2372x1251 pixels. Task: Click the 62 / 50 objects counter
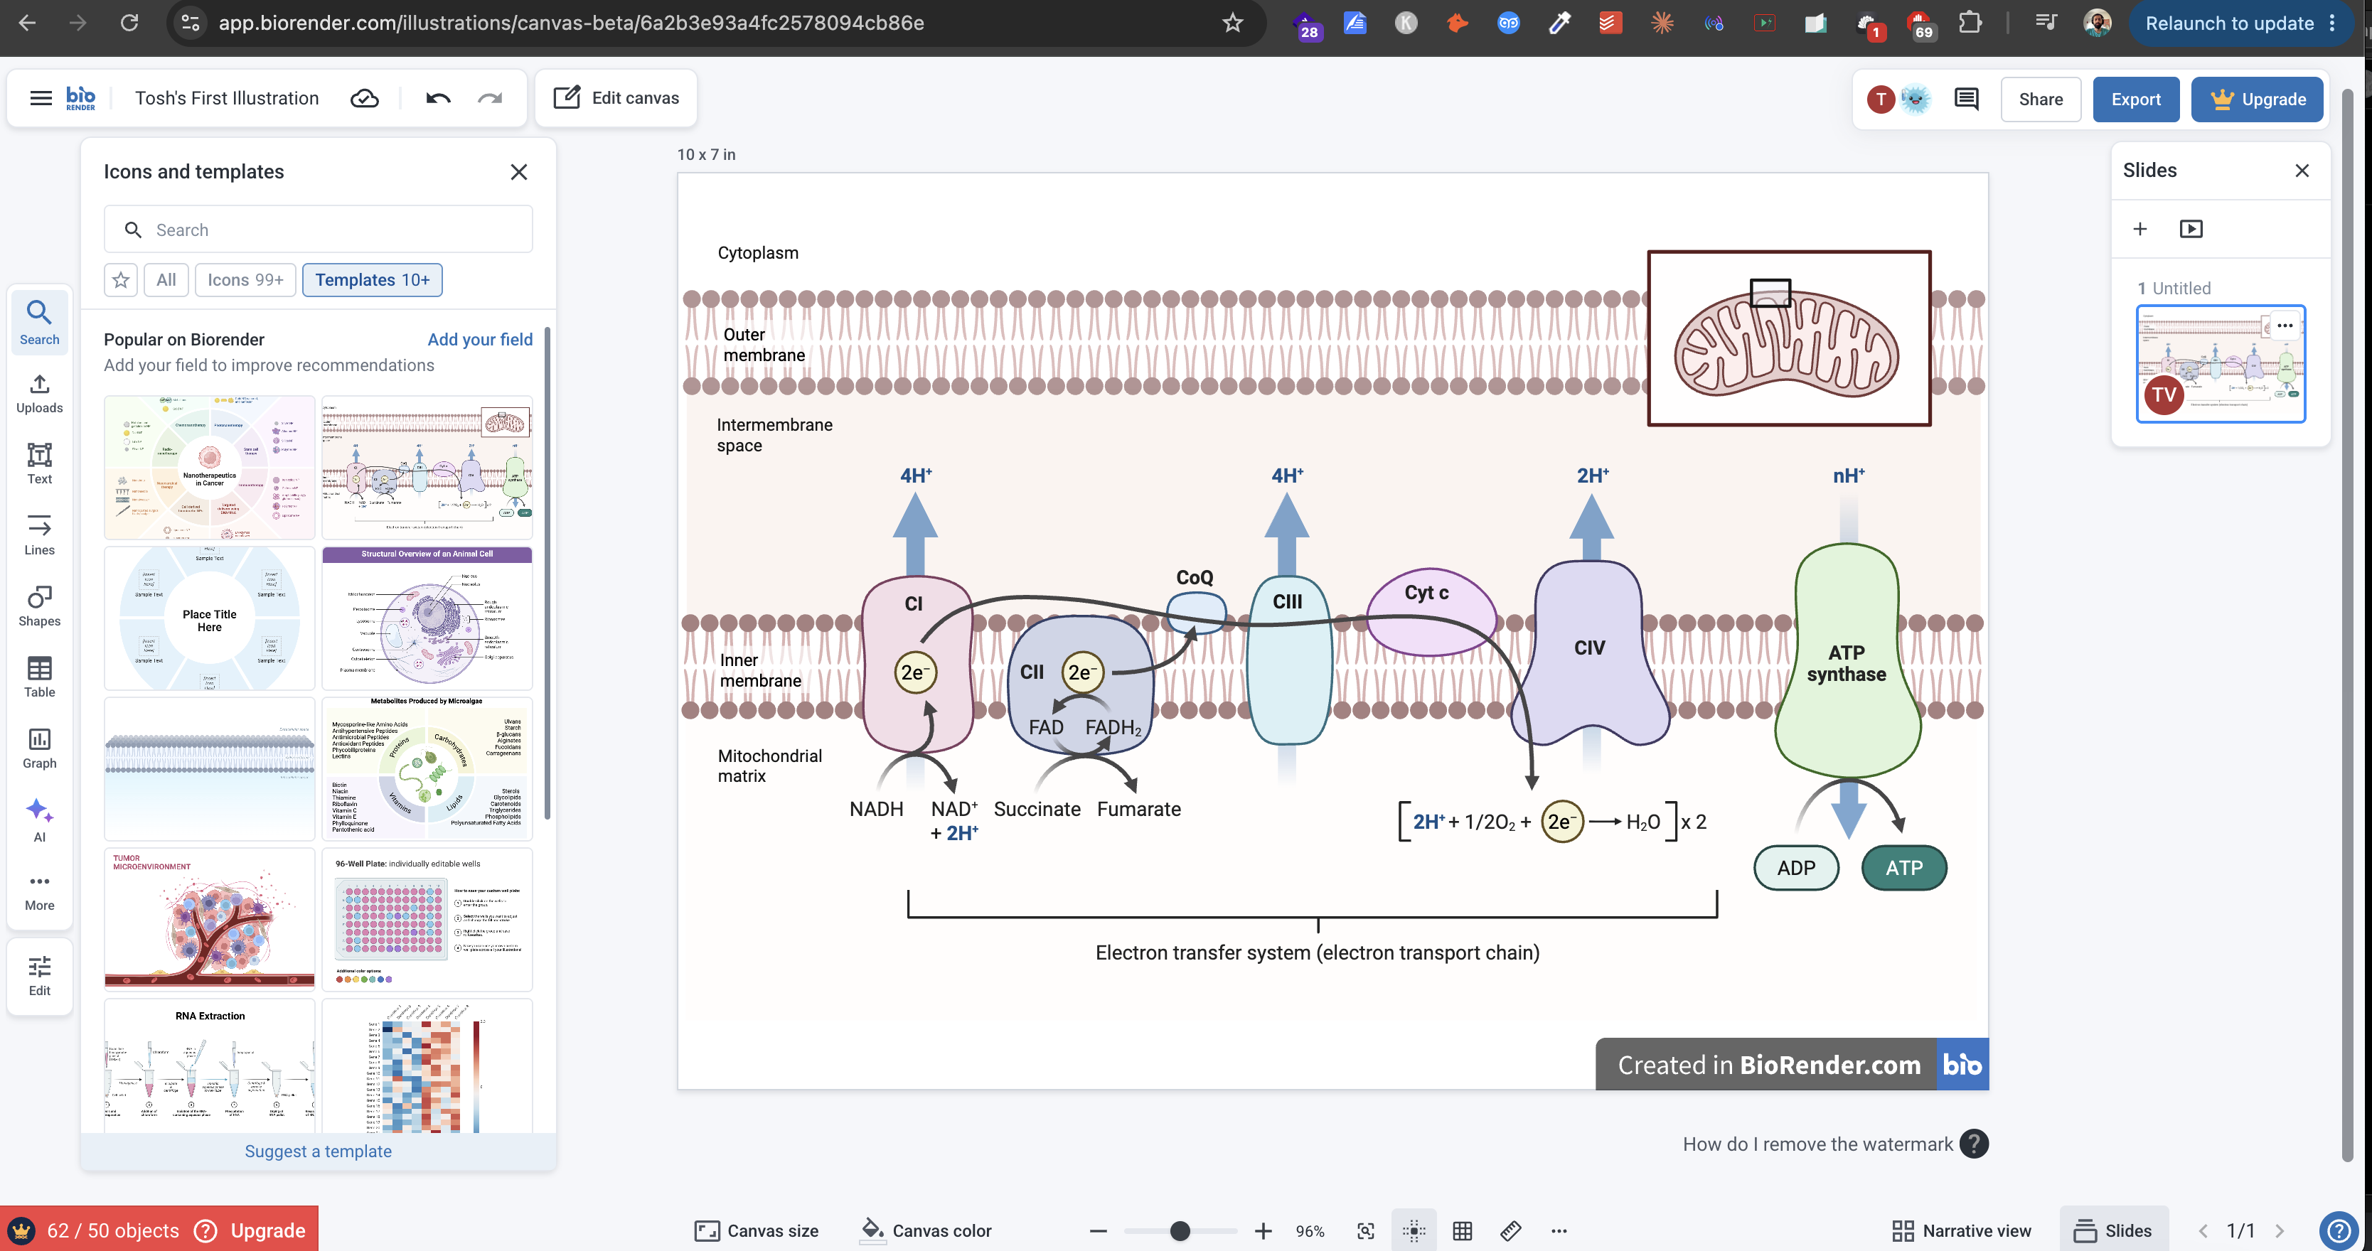point(112,1230)
